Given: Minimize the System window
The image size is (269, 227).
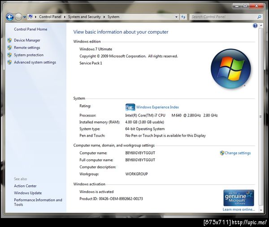Looking at the screenshot, I should coord(237,6).
